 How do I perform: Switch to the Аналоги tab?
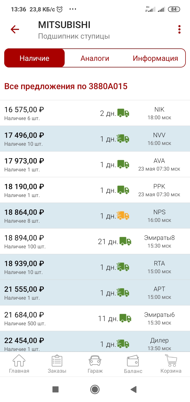point(95,58)
